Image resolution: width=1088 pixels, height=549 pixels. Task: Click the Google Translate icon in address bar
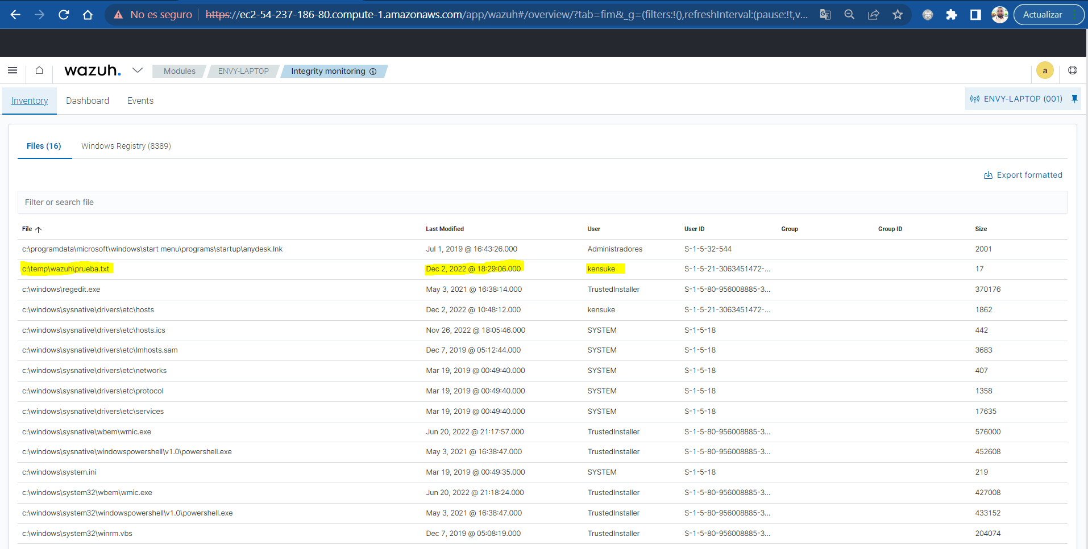[x=825, y=15]
